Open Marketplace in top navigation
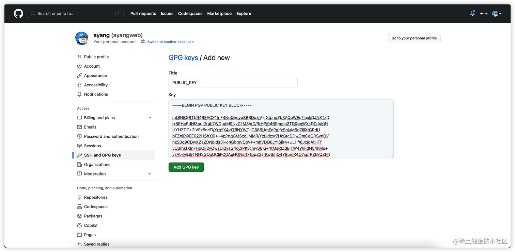The height and width of the screenshot is (252, 515). (219, 14)
